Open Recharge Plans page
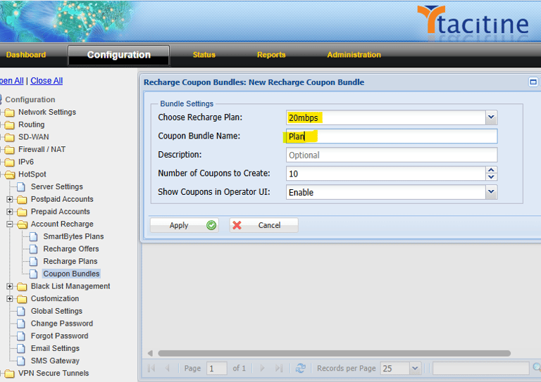Viewport: 541px width, 382px height. pyautogui.click(x=70, y=261)
